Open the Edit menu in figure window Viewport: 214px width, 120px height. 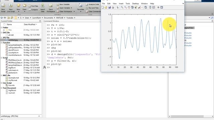(109, 4)
